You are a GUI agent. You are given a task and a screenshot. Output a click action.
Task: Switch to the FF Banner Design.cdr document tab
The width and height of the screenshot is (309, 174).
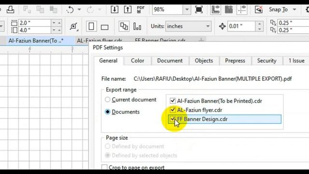point(160,40)
